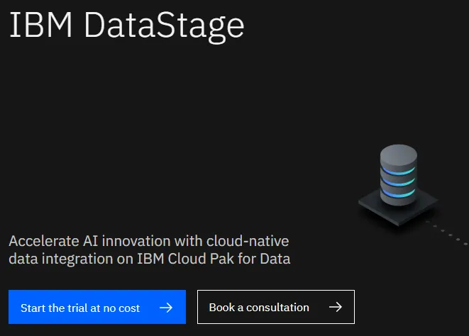Viewport: 469px width, 336px height.
Task: Click the "IBM Cloud Pak for Data" text
Action: tap(214, 259)
